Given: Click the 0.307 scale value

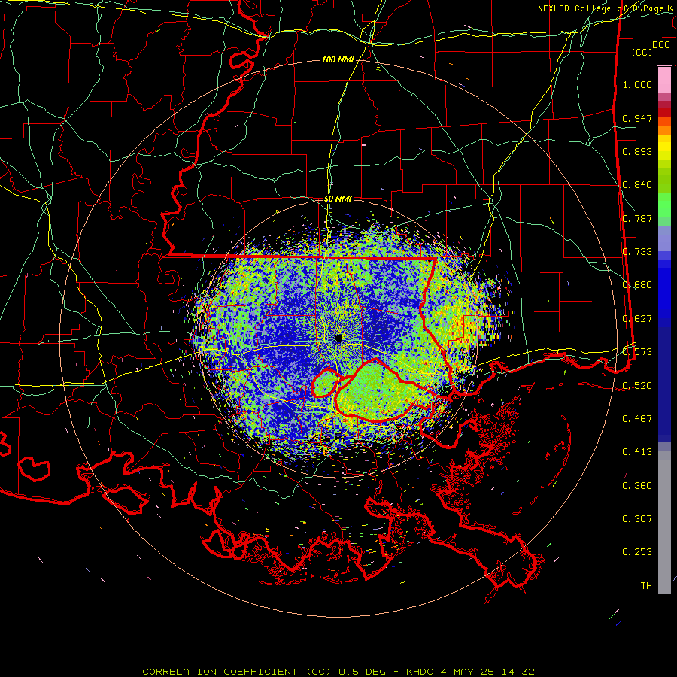Looking at the screenshot, I should [x=637, y=518].
